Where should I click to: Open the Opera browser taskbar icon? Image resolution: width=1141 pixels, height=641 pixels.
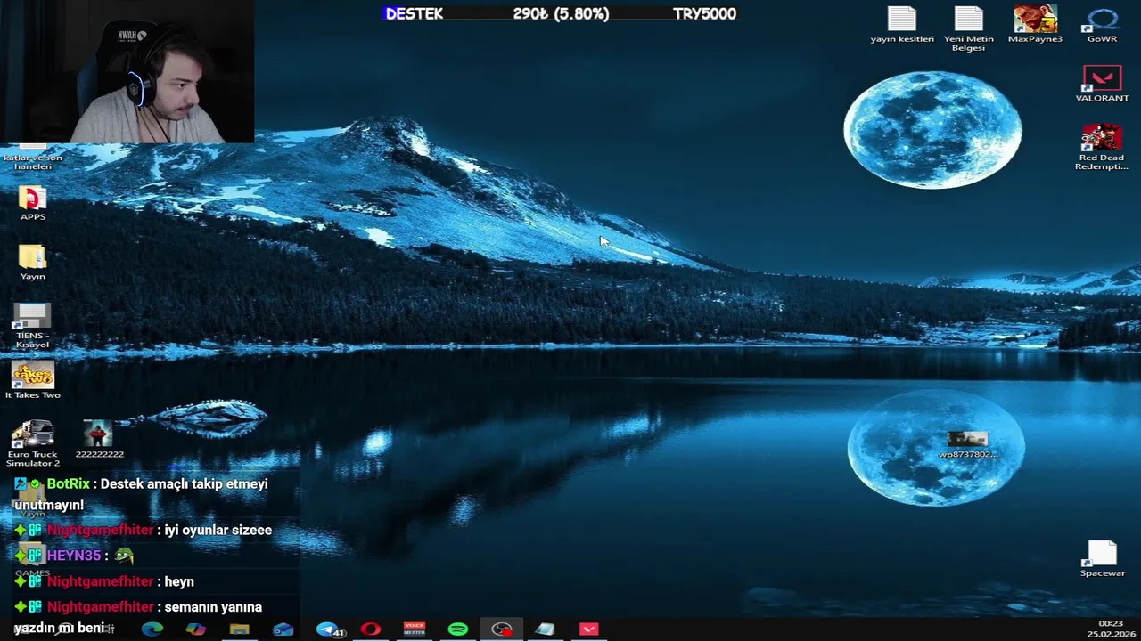pos(371,629)
